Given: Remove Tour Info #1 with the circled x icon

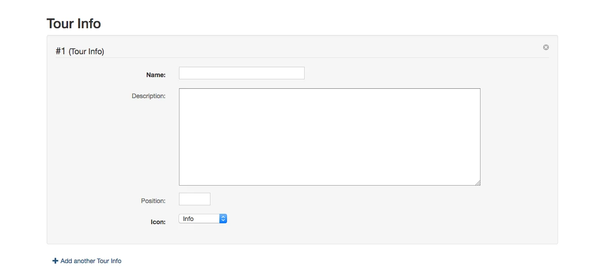Looking at the screenshot, I should [x=546, y=47].
